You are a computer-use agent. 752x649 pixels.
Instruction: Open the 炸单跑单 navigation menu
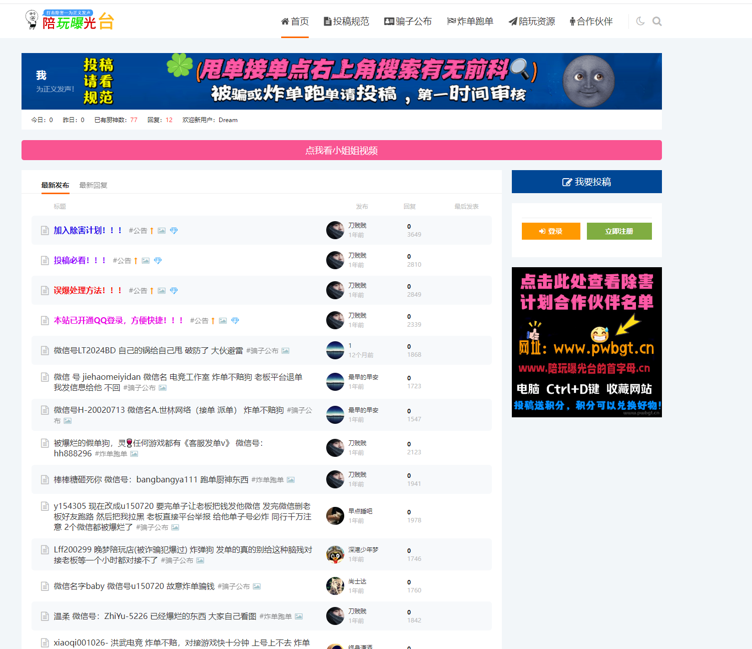470,21
